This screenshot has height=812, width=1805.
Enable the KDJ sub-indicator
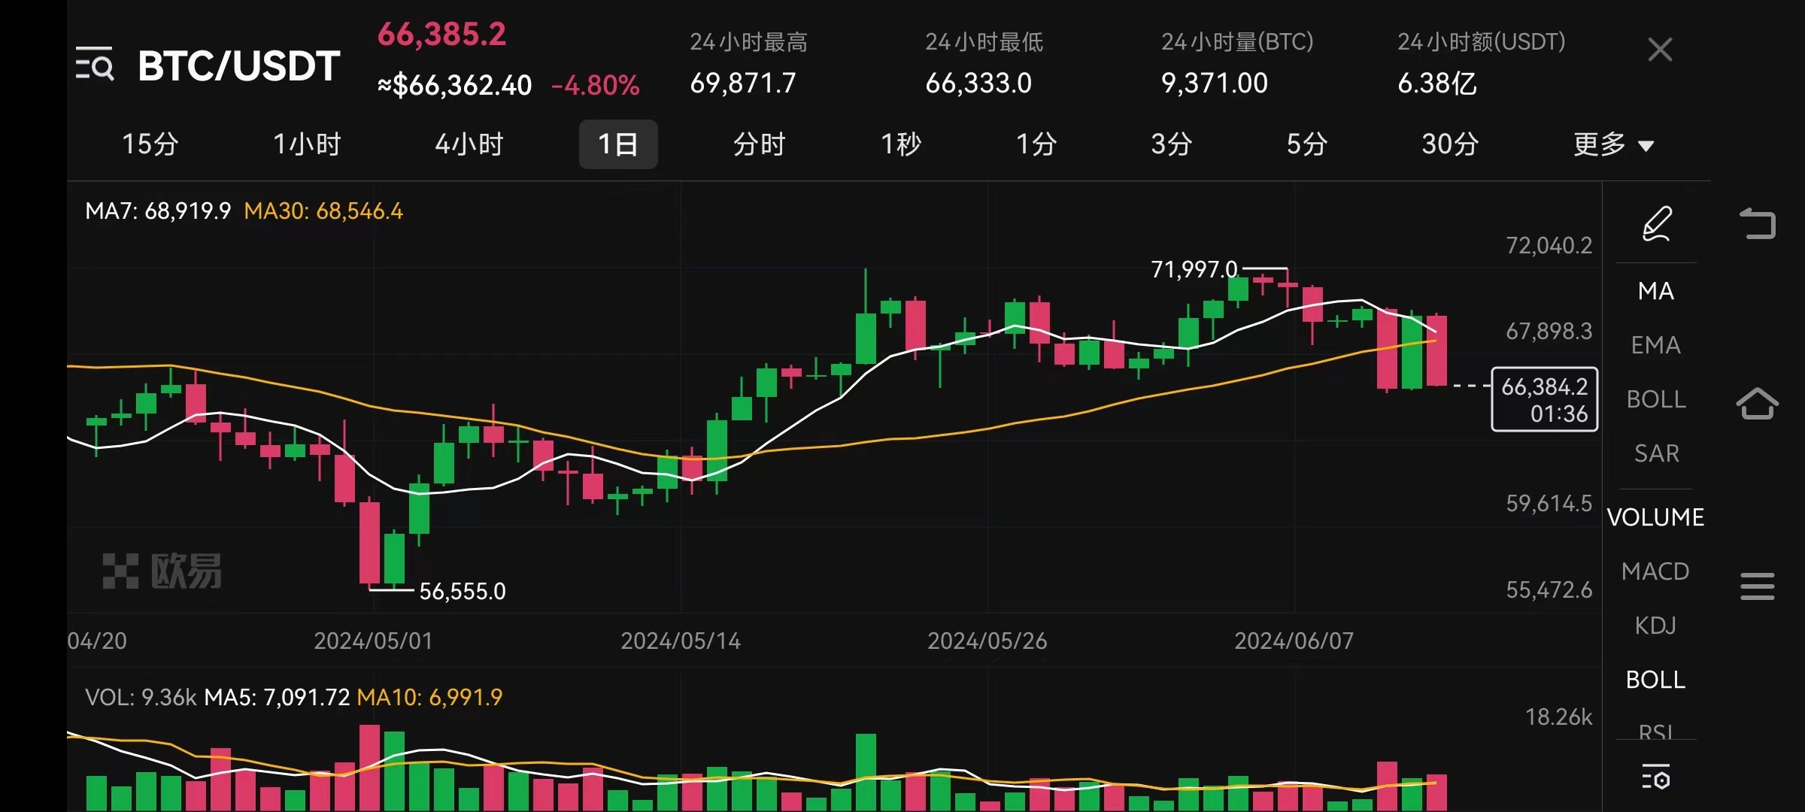point(1656,626)
